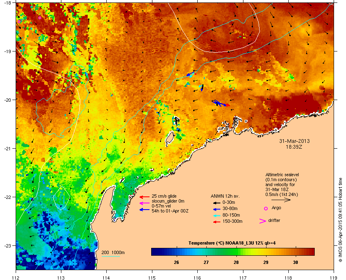The width and height of the screenshot is (346, 280).
Task: Click the longitude axis label 116
Action: point(197,278)
